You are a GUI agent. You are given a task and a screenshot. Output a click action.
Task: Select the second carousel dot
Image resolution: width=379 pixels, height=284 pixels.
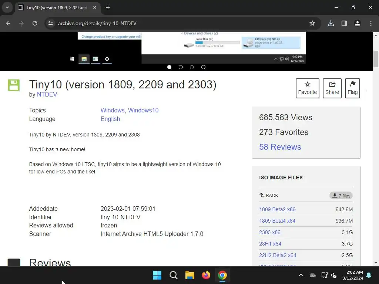[x=181, y=67]
